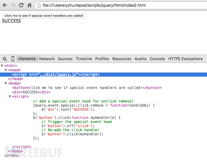The width and height of the screenshot is (207, 160).
Task: Open the Sources tab
Action: pos(65,59)
